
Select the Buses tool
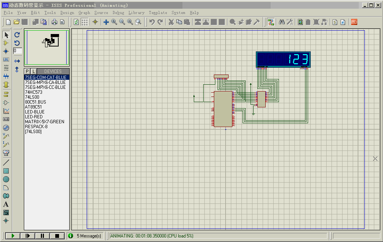pos(6,76)
